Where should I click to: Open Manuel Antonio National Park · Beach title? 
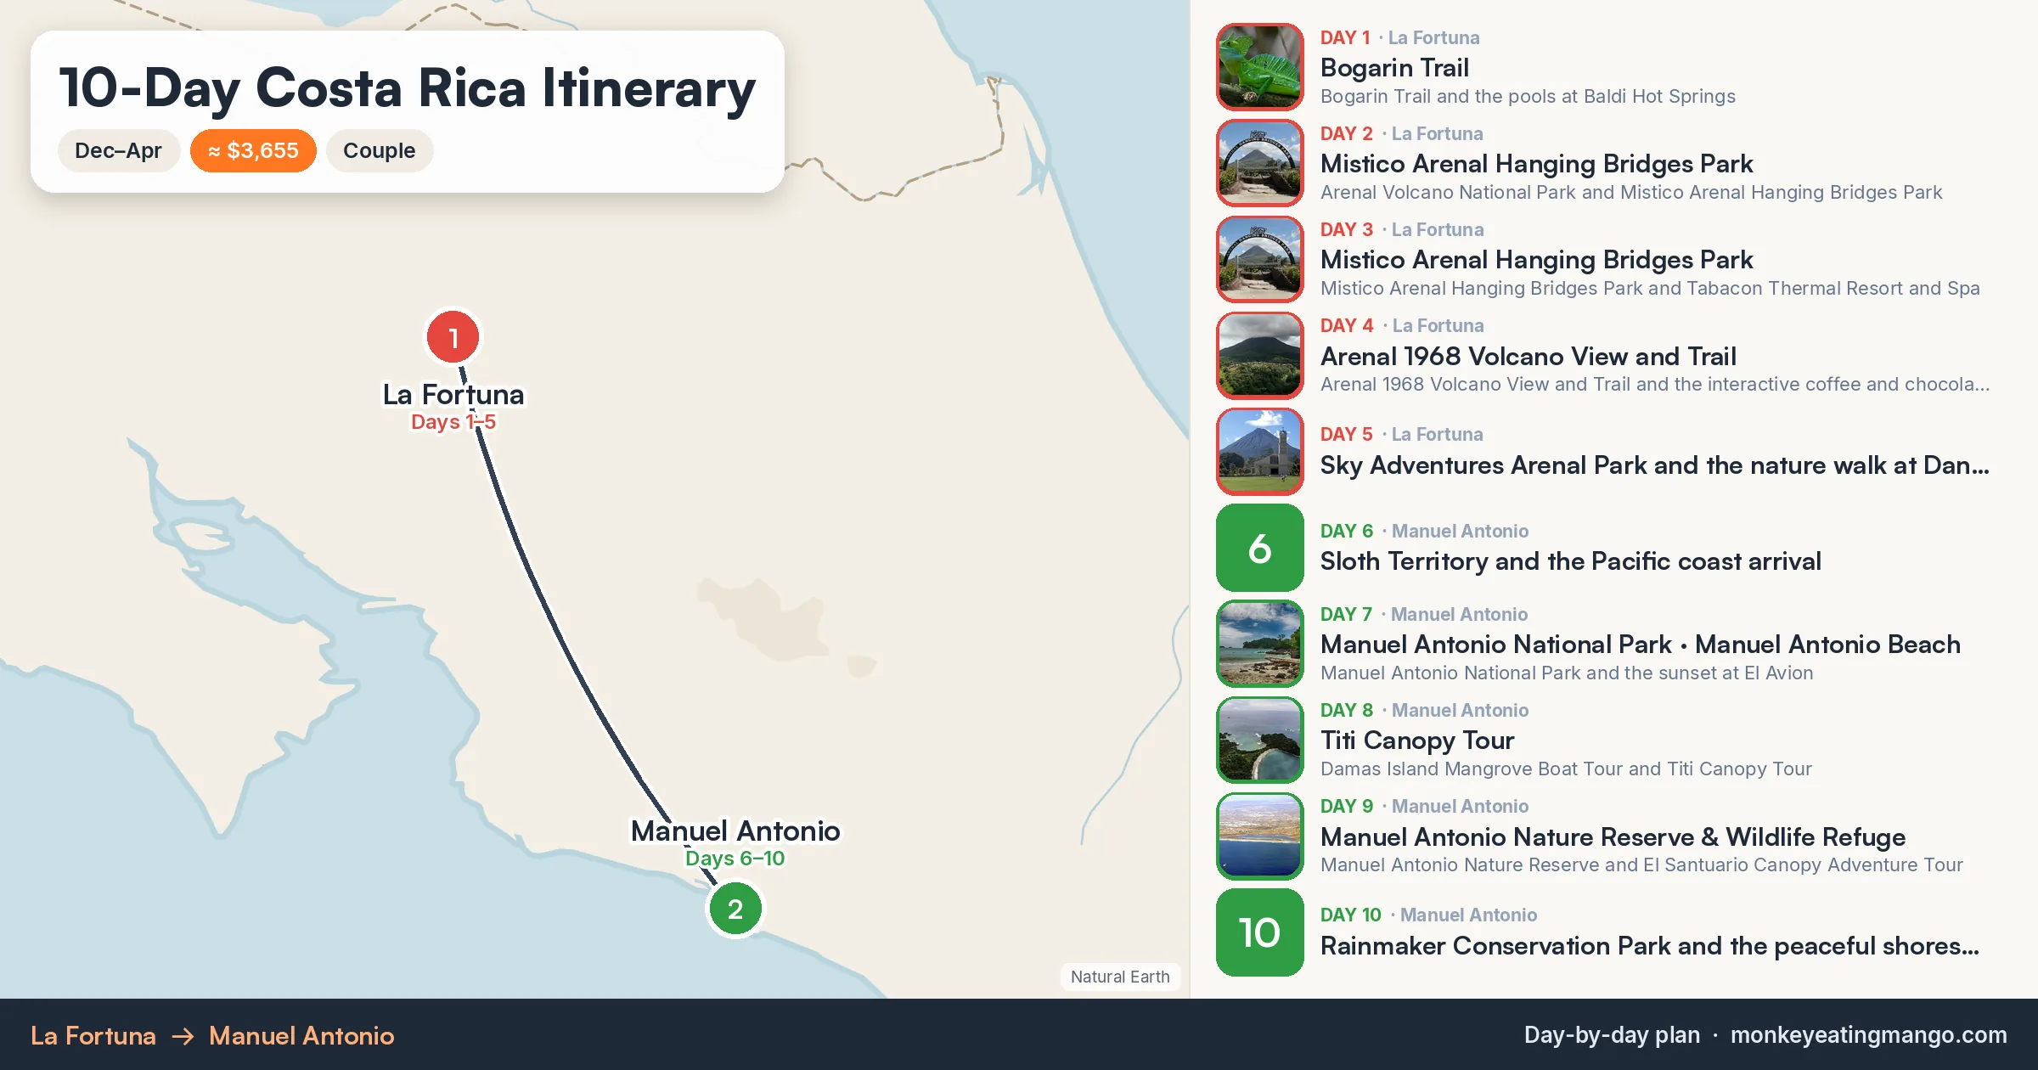click(1641, 644)
